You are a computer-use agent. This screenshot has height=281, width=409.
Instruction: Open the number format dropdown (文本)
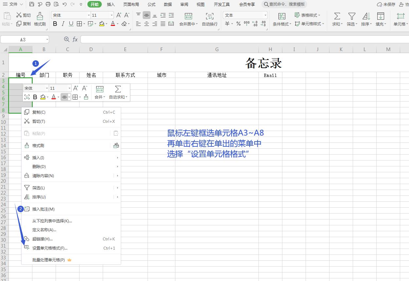pyautogui.click(x=265, y=15)
